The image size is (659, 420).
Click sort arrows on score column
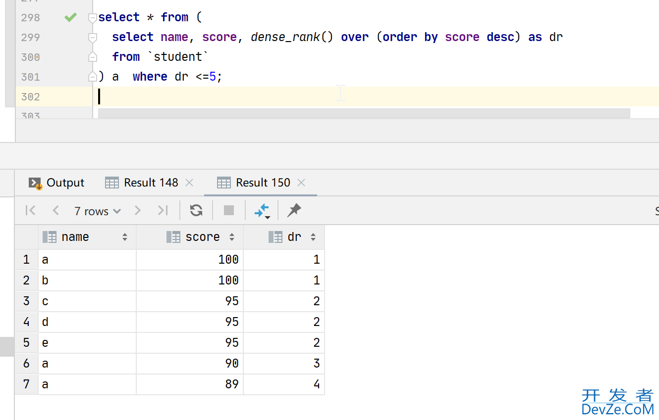click(x=232, y=237)
